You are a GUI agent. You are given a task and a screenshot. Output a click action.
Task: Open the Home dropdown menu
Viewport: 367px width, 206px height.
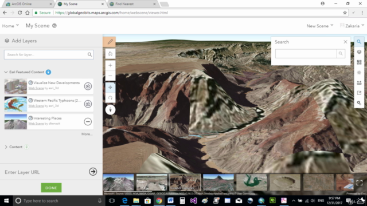pos(10,26)
